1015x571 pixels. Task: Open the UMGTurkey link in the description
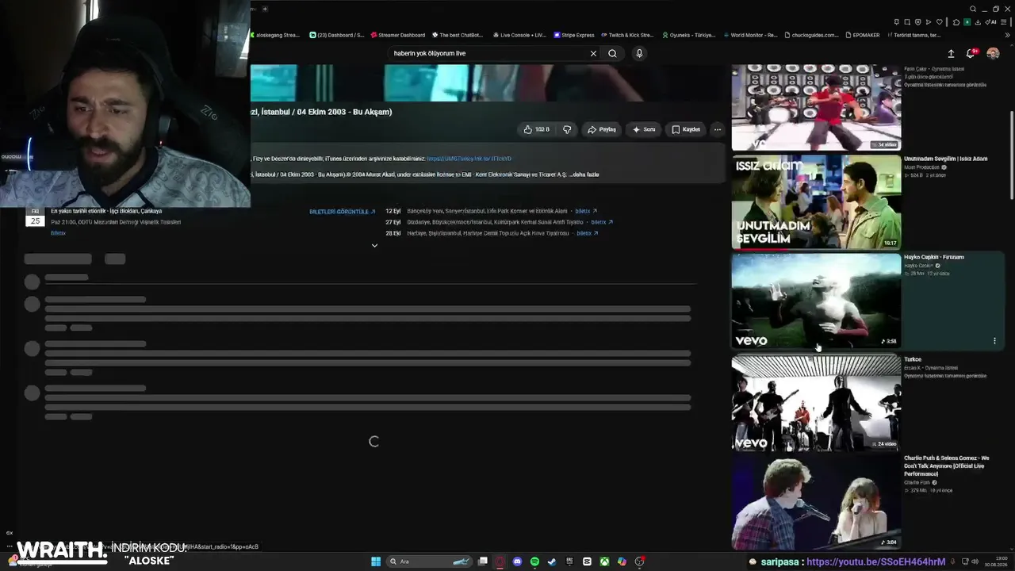[469, 159]
